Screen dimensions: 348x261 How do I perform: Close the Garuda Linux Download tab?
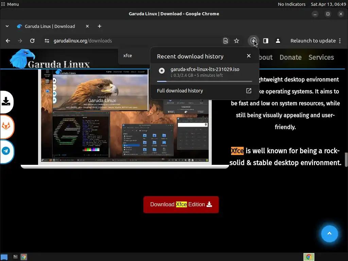pyautogui.click(x=87, y=26)
